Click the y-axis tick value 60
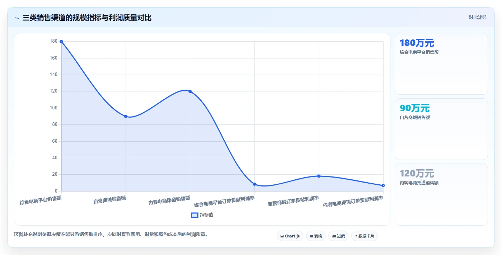Image resolution: width=502 pixels, height=255 pixels. (x=55, y=141)
